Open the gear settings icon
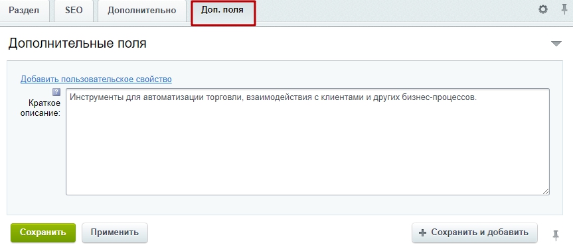Image resolution: width=573 pixels, height=251 pixels. tap(543, 9)
